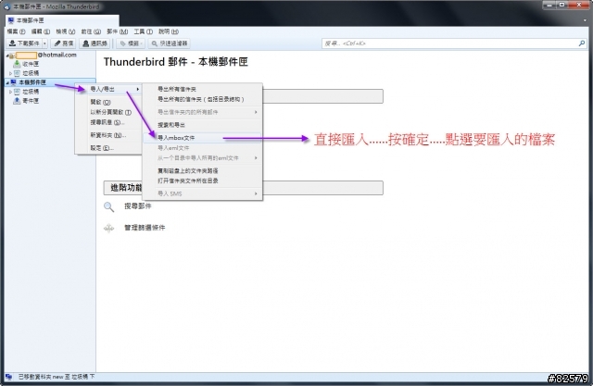Open the 寄件匣 outbox folder
593x386 pixels.
31,101
